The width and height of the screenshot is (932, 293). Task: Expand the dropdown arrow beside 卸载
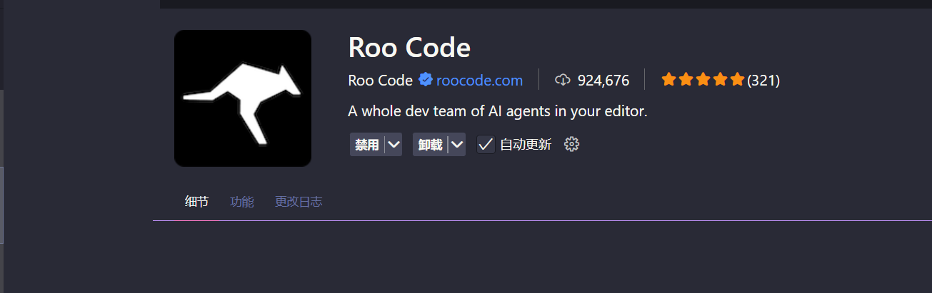pos(457,144)
